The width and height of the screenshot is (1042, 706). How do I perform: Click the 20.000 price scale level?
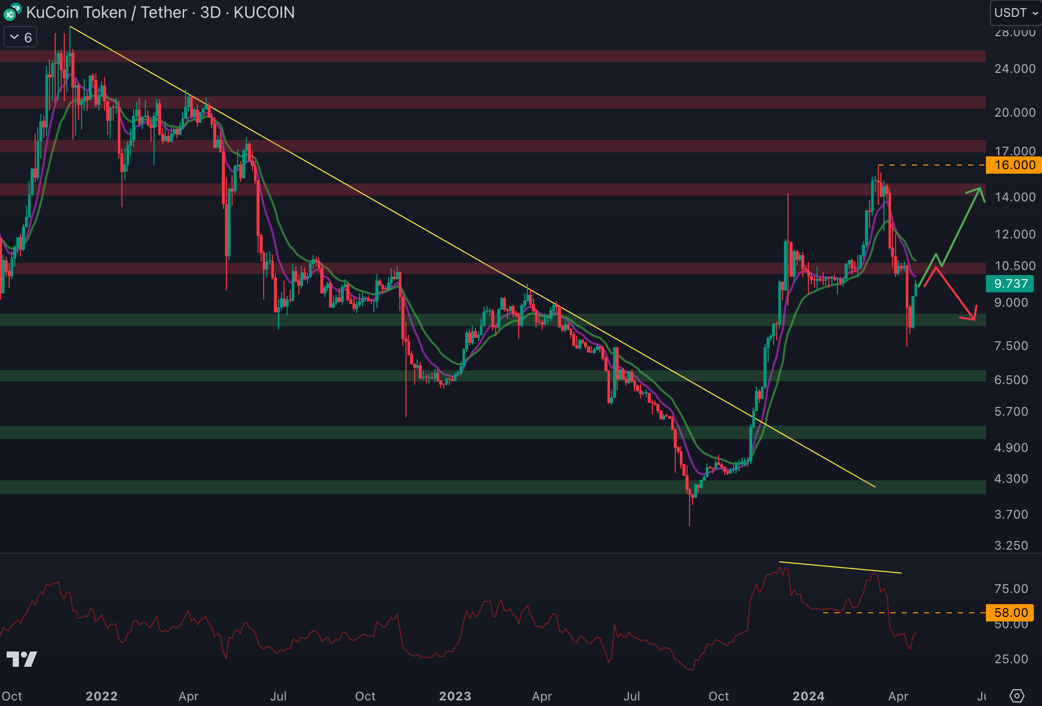tap(1014, 113)
